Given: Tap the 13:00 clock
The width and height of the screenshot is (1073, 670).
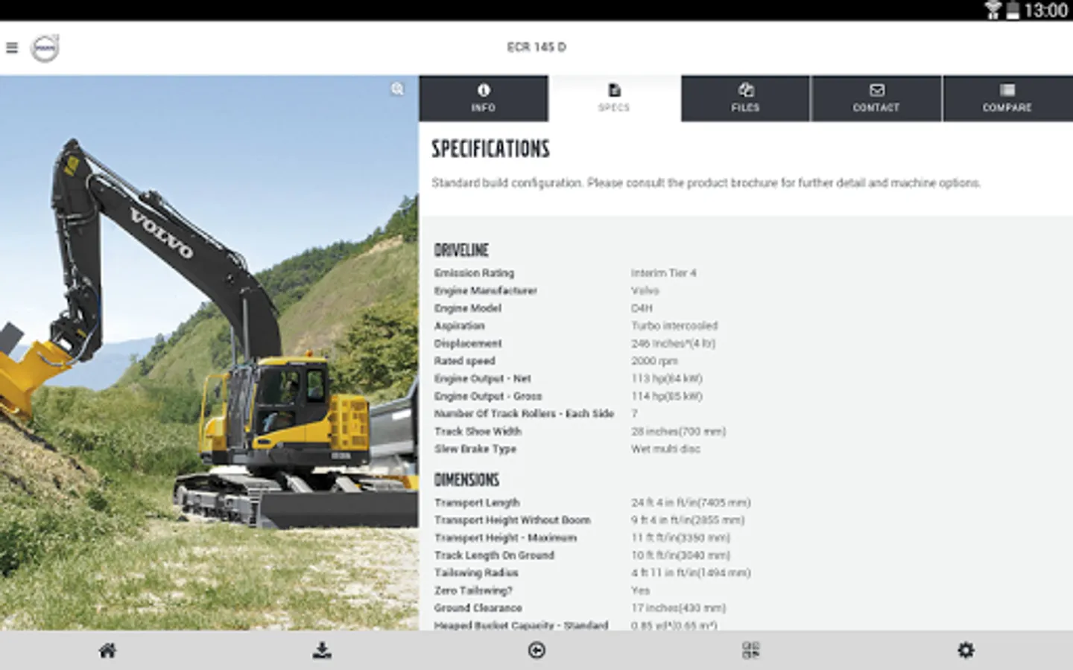Looking at the screenshot, I should [x=1045, y=10].
